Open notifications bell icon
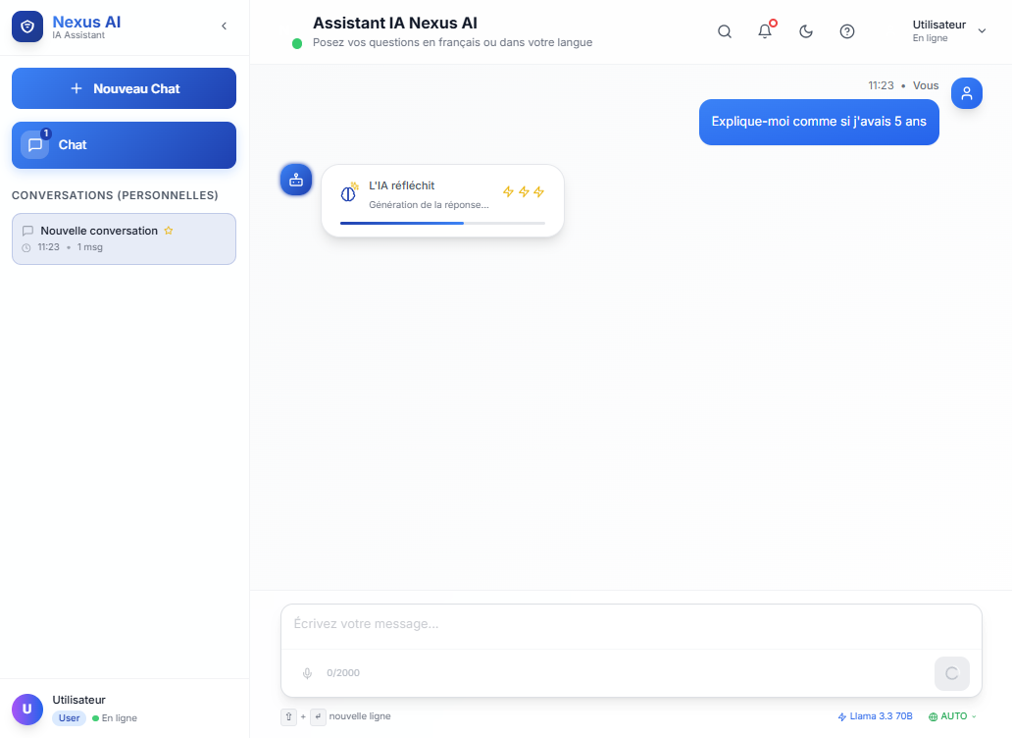1012x738 pixels. (765, 31)
